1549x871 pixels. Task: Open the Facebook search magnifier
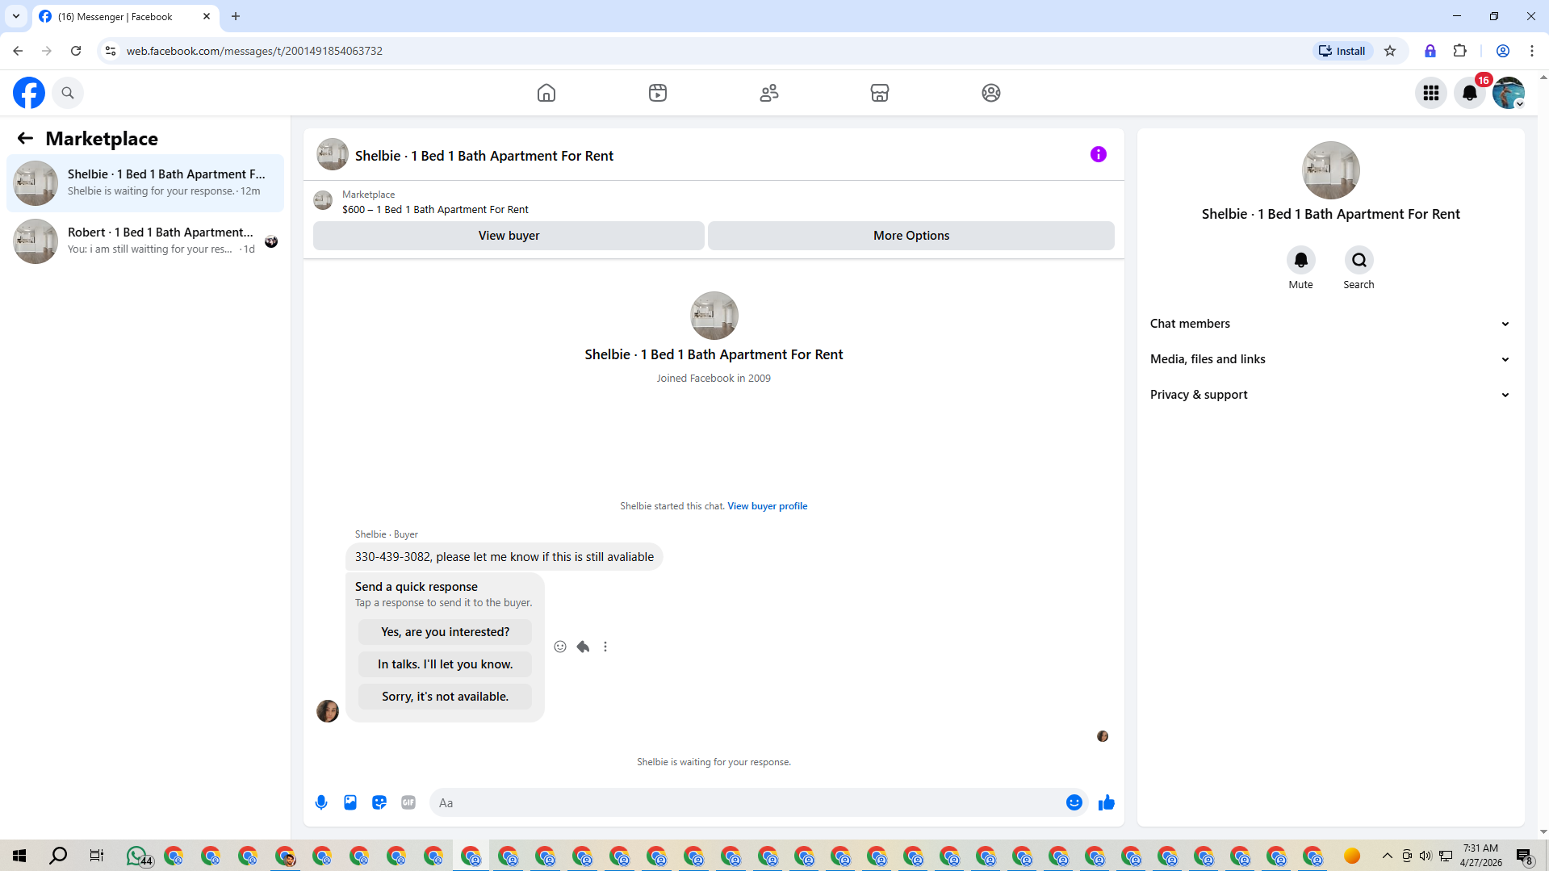(68, 93)
